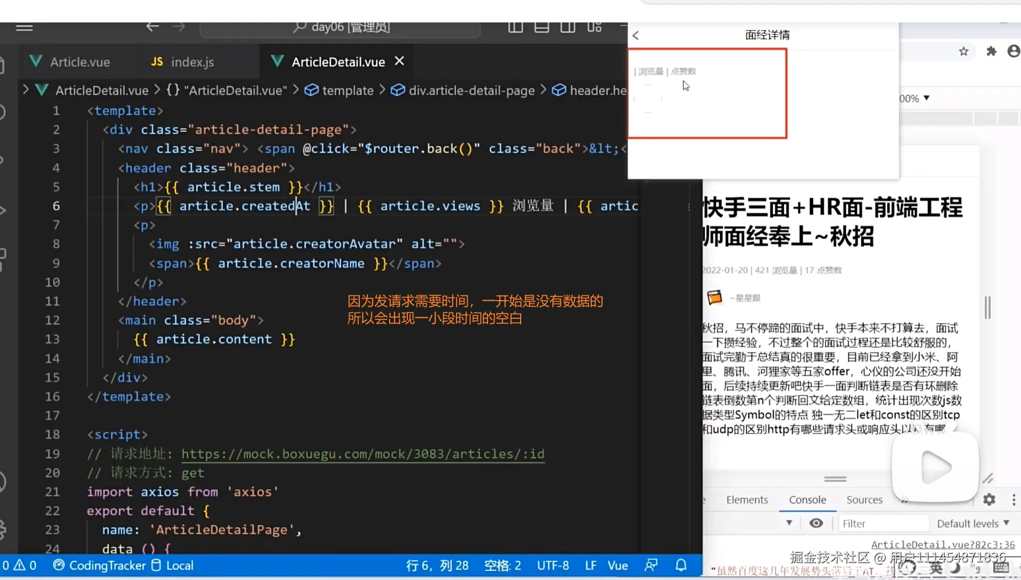Switch to the Elements devtools tab

tap(747, 500)
